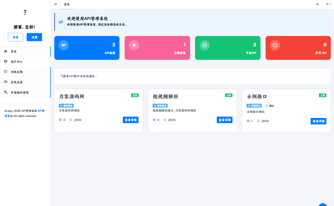Click the API circle icon on blue card

63,45
